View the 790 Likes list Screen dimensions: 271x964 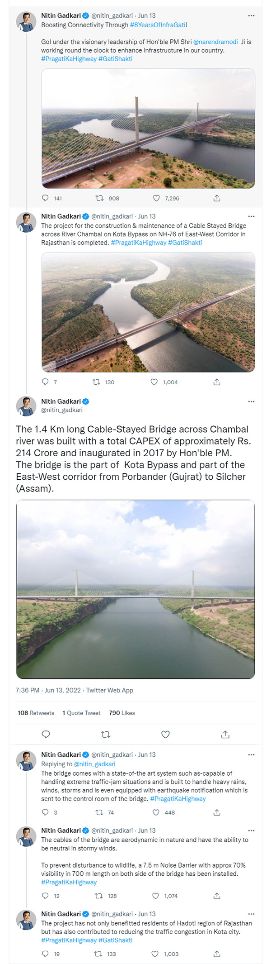pyautogui.click(x=122, y=713)
